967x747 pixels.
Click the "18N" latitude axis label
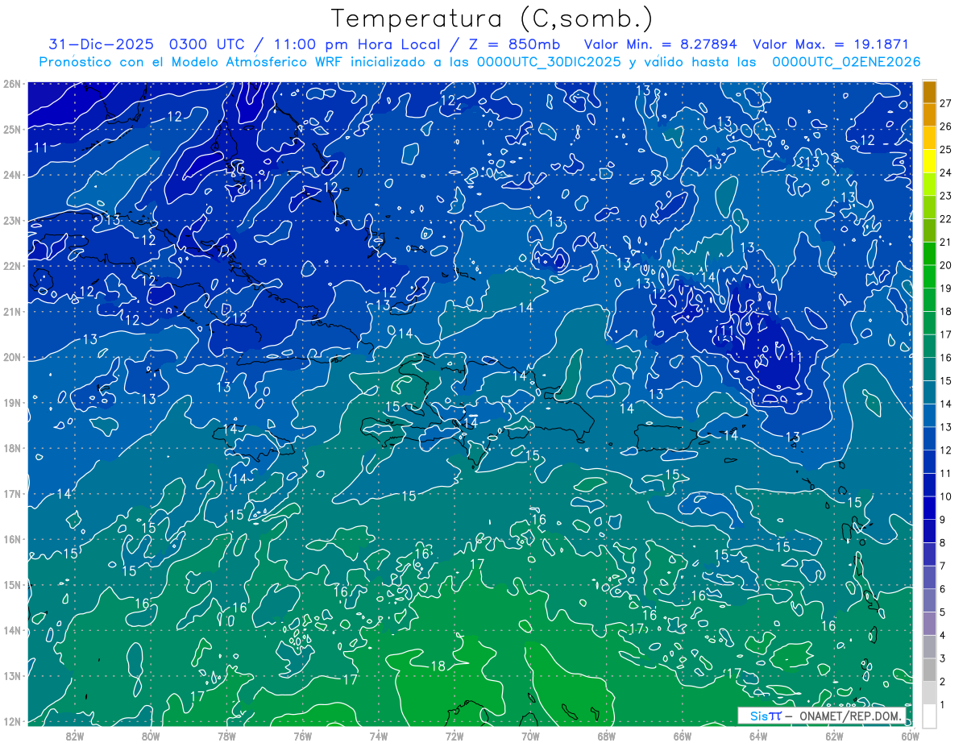12,448
